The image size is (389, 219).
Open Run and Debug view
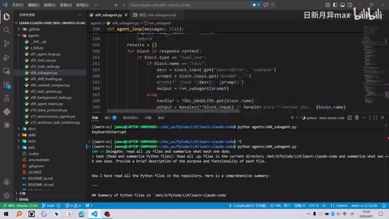coord(7,57)
